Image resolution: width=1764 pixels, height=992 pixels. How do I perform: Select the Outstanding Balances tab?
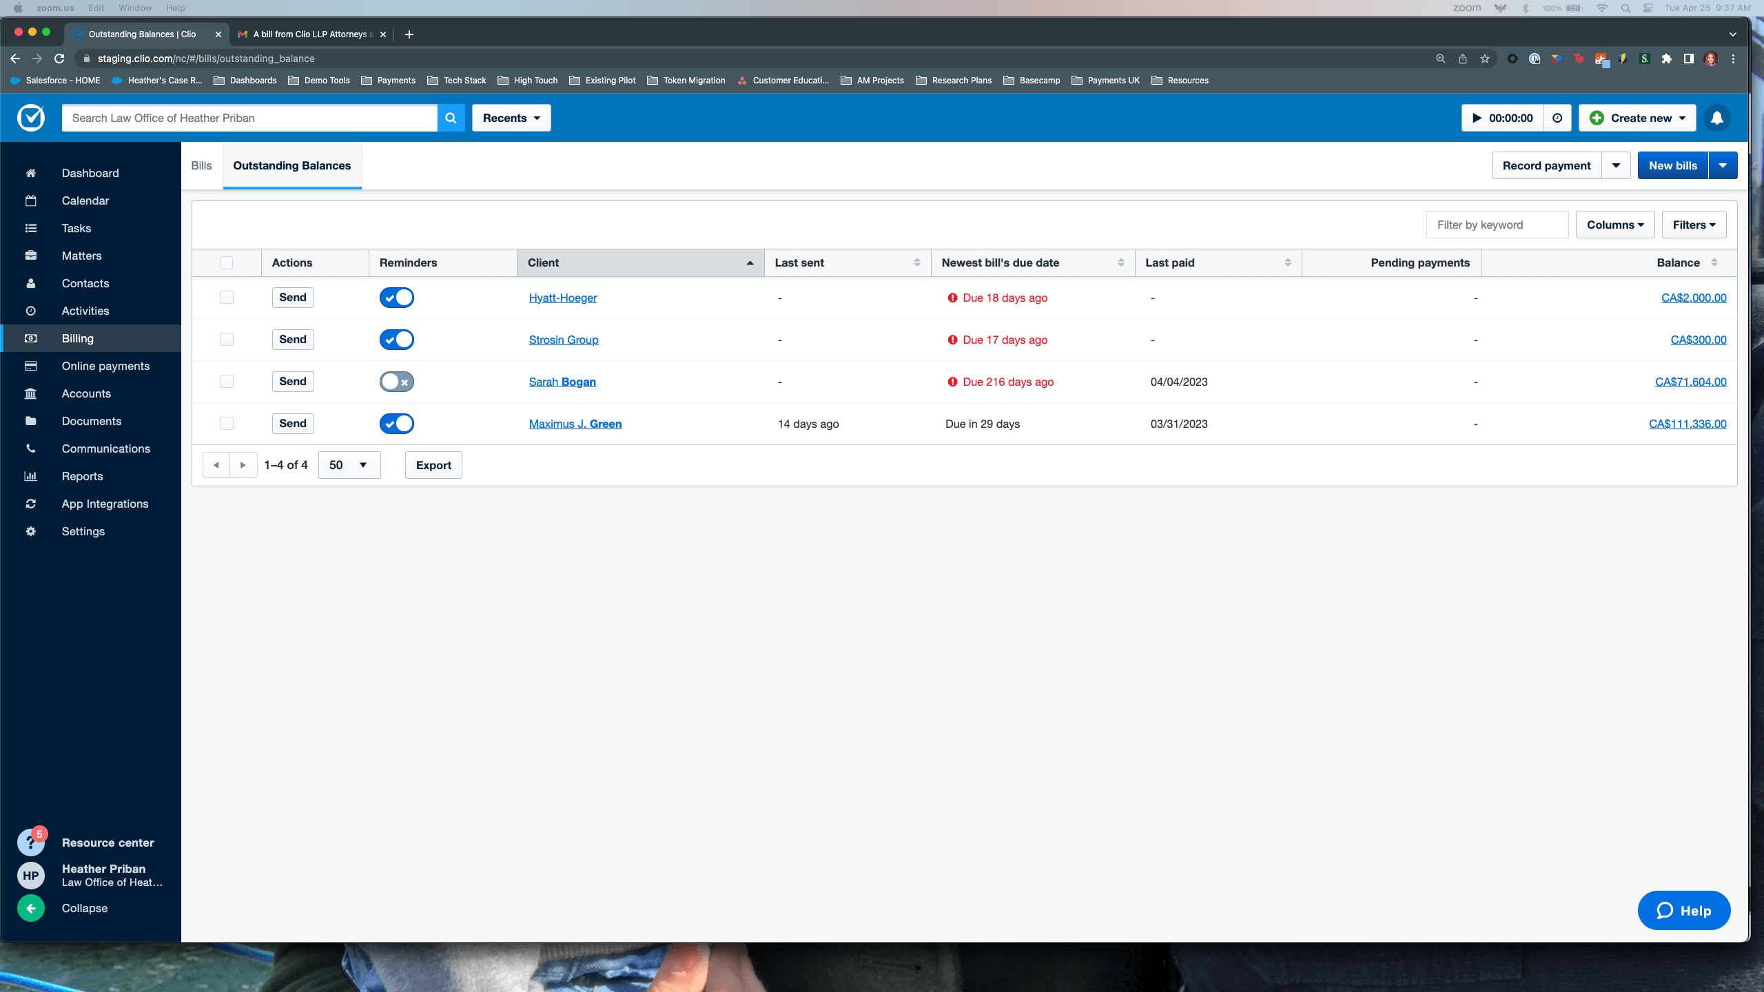click(x=291, y=165)
